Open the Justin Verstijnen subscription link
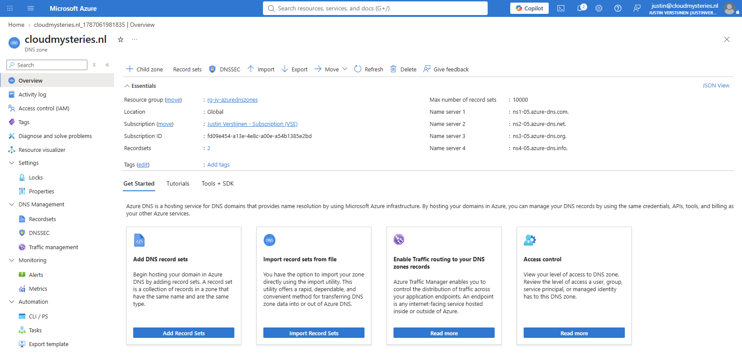This screenshot has width=742, height=353. pos(253,124)
